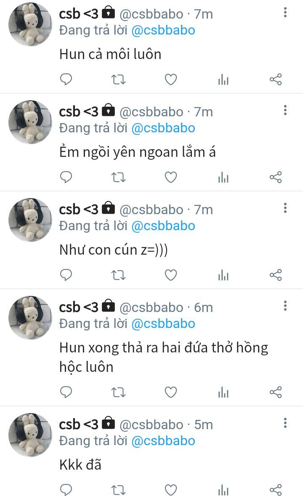Reply to the 'Hun xong thả ra' tweet
This screenshot has width=303, height=500.
[x=66, y=392]
